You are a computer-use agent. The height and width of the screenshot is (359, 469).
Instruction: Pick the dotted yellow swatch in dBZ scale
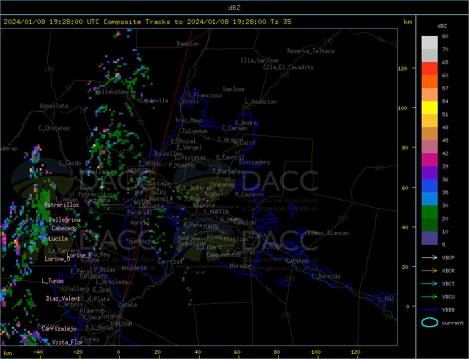[429, 108]
